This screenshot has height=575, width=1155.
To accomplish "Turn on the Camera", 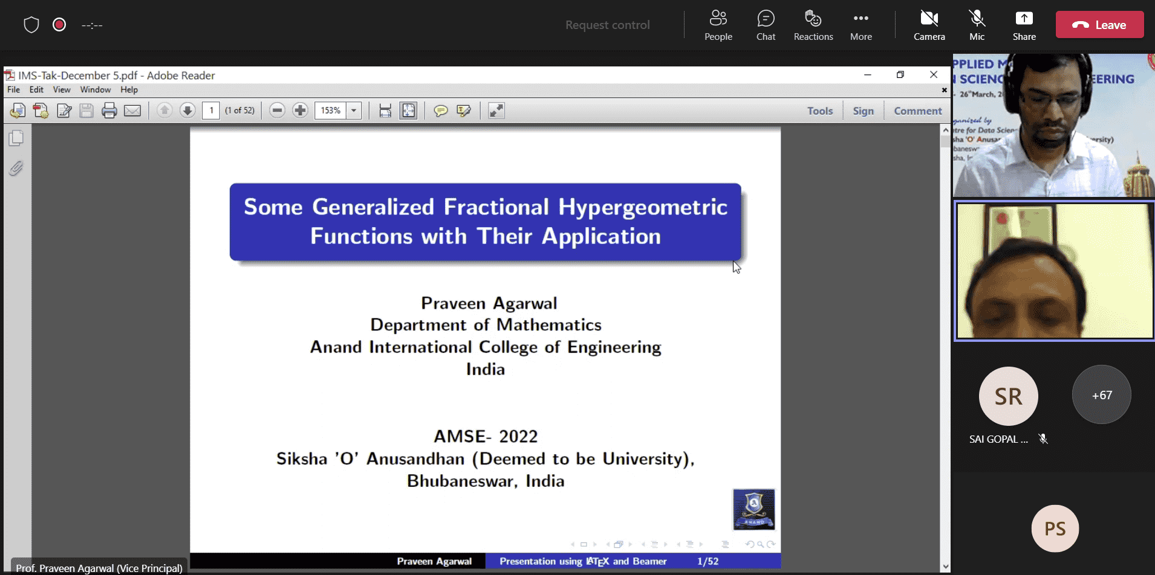I will (929, 25).
